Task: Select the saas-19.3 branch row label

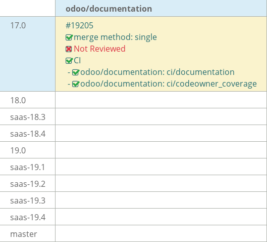Action: [28, 200]
